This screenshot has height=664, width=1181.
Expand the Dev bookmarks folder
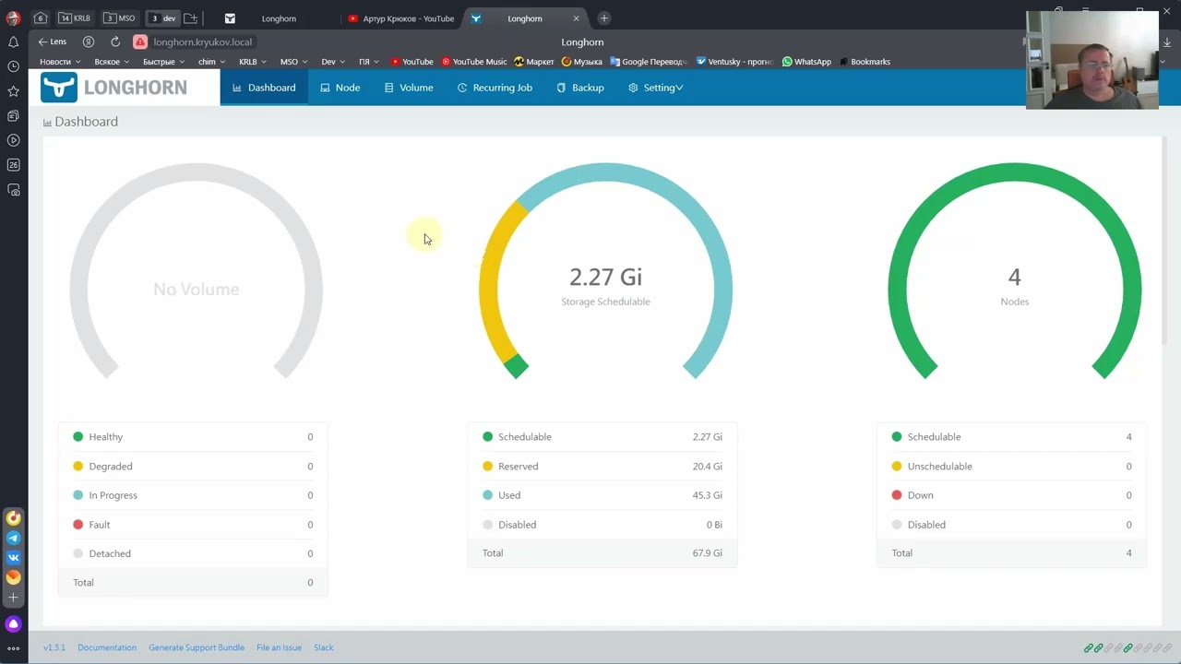click(x=332, y=62)
